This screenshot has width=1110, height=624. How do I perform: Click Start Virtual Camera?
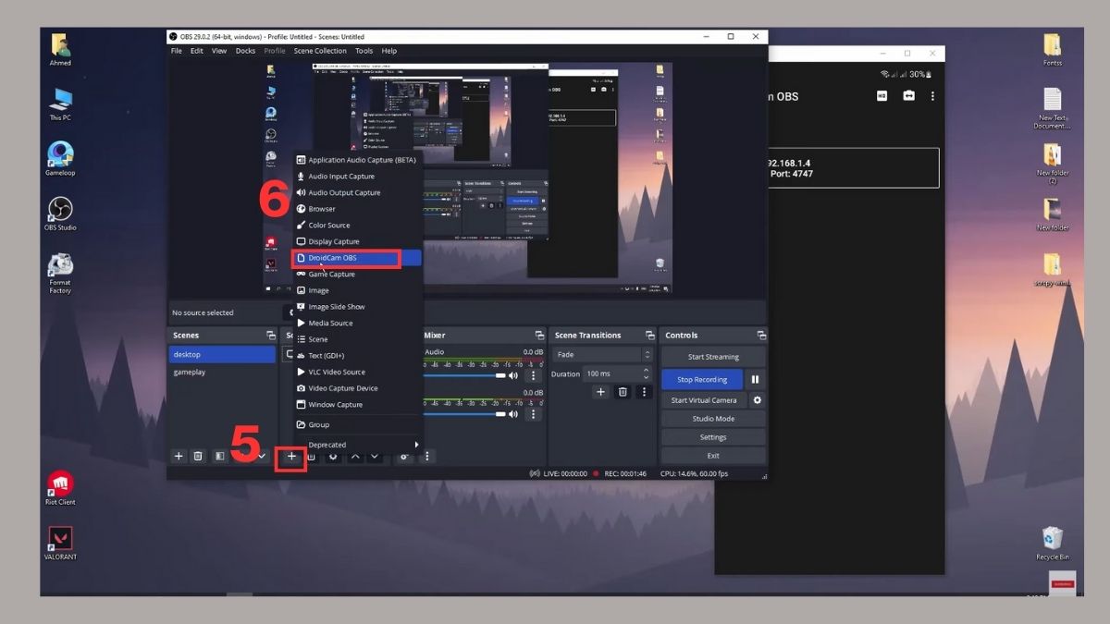tap(704, 400)
